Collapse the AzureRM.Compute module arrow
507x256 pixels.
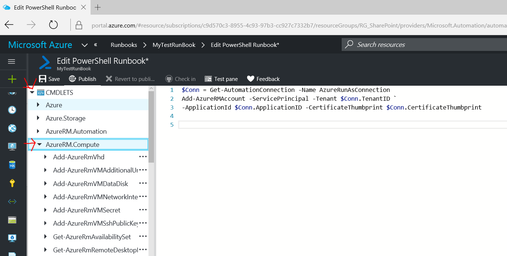[39, 145]
